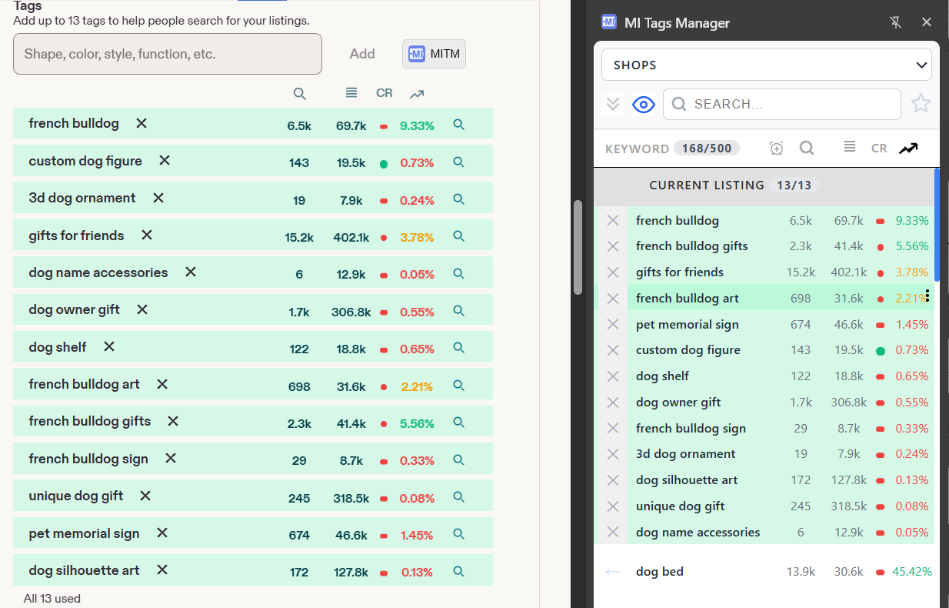Remove gifts for friends from manager listing
The height and width of the screenshot is (608, 949).
coord(613,272)
